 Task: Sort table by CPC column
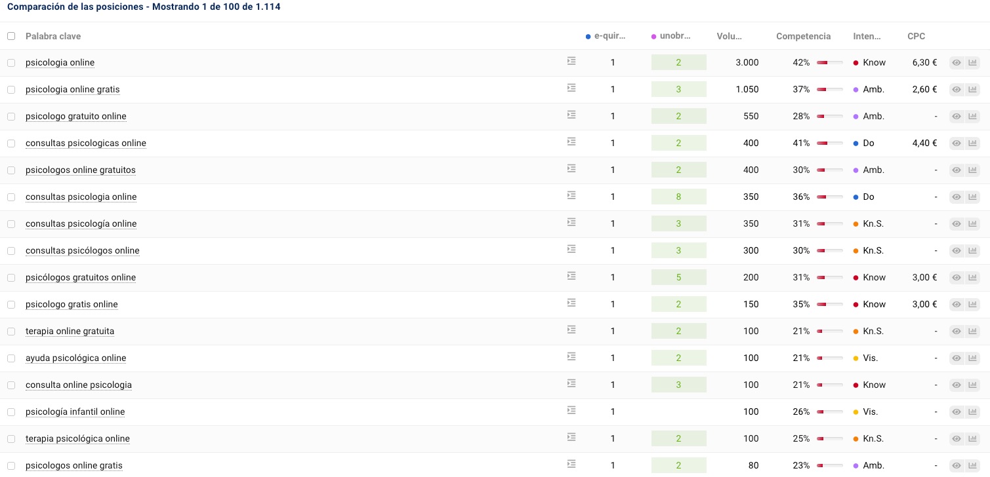coord(916,36)
